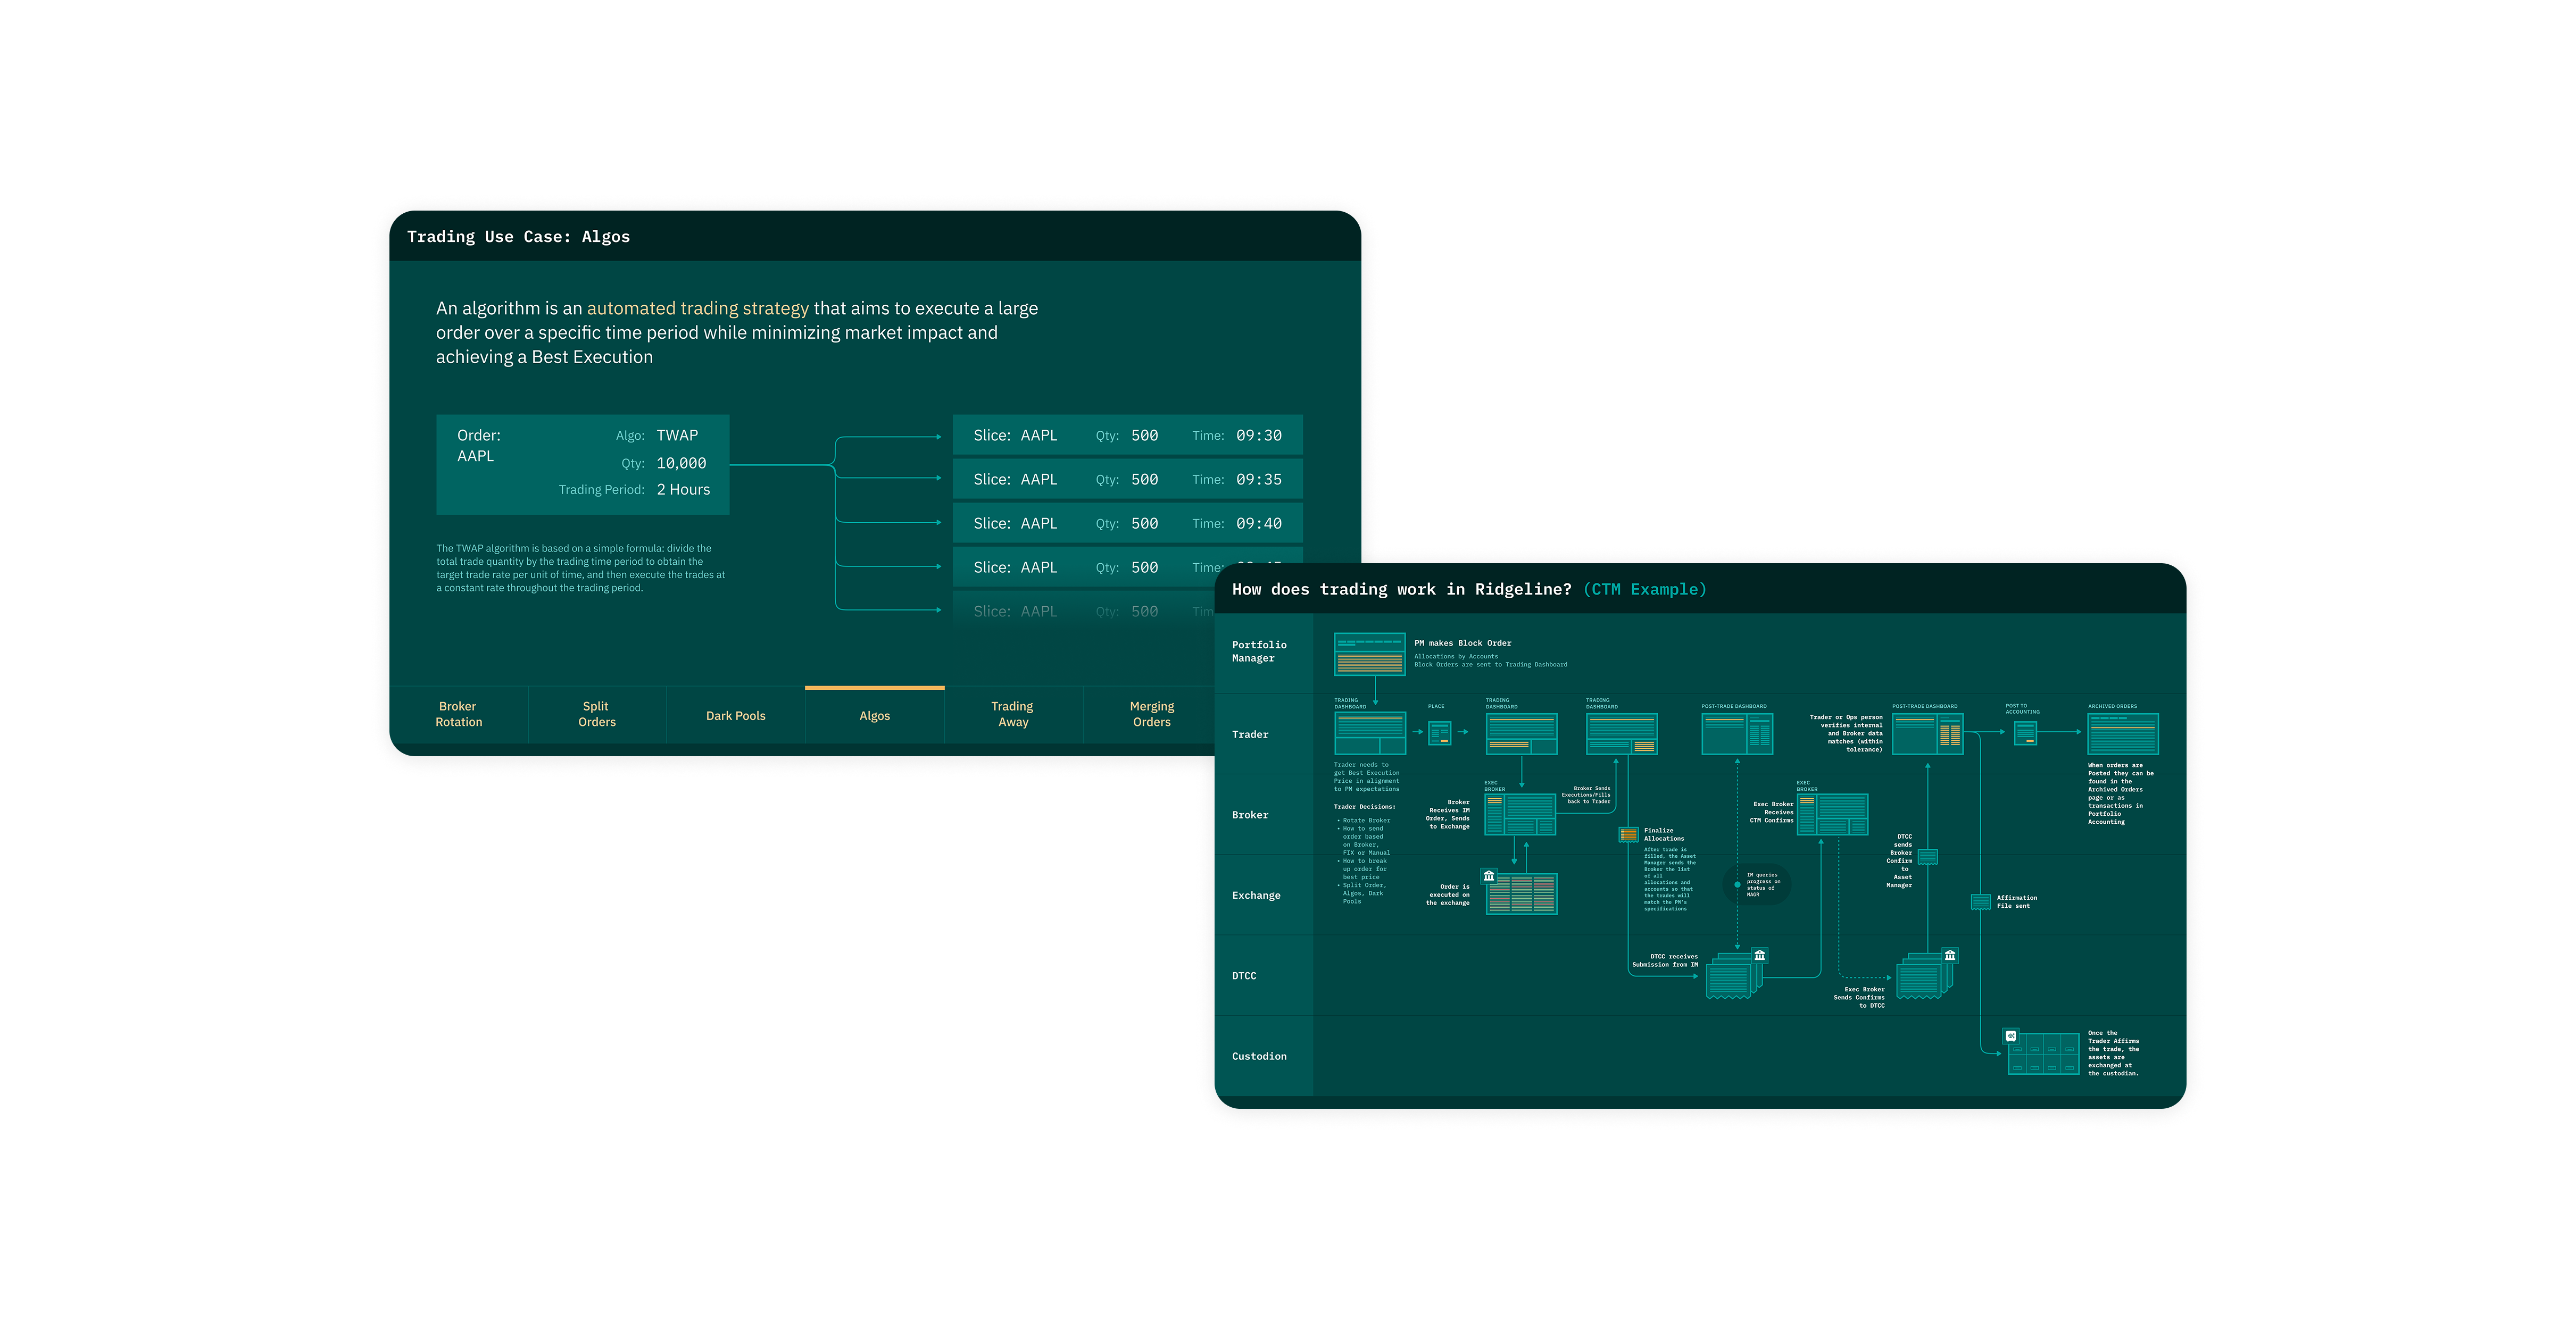Click the Place order ticket icon
The image size is (2576, 1321).
coord(1439,733)
